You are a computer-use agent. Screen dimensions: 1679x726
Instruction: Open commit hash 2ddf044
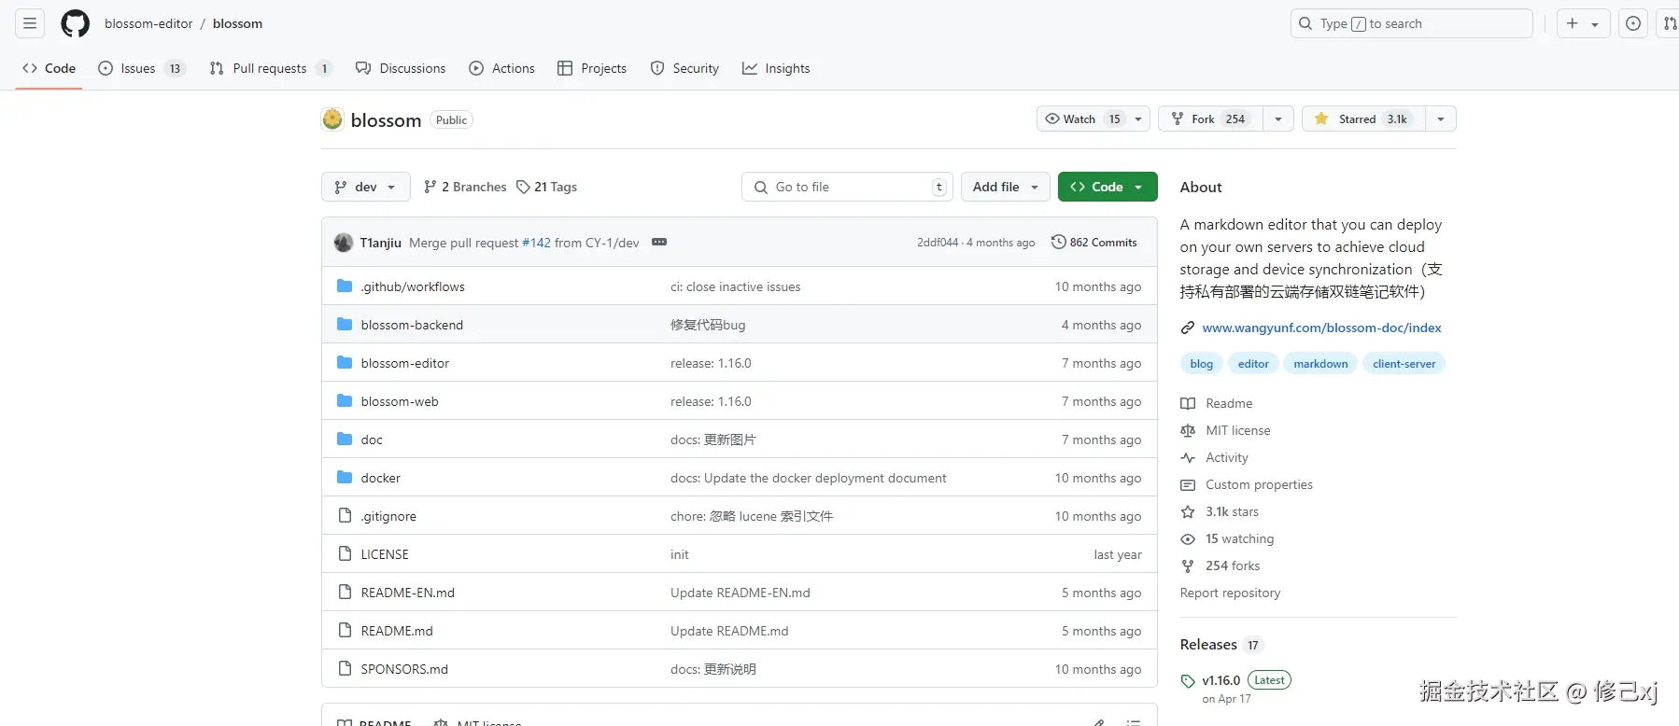pos(938,243)
